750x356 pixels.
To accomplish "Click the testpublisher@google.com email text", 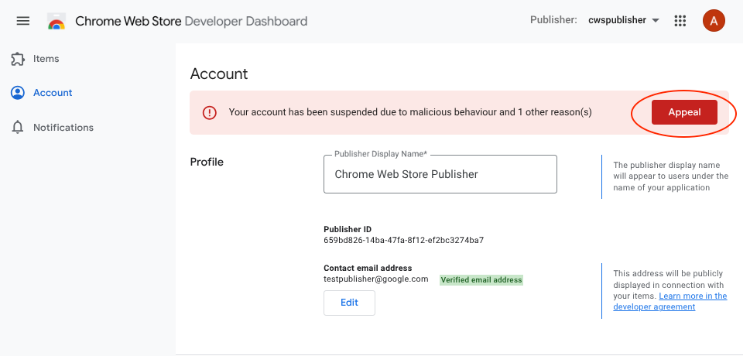I will tap(375, 279).
